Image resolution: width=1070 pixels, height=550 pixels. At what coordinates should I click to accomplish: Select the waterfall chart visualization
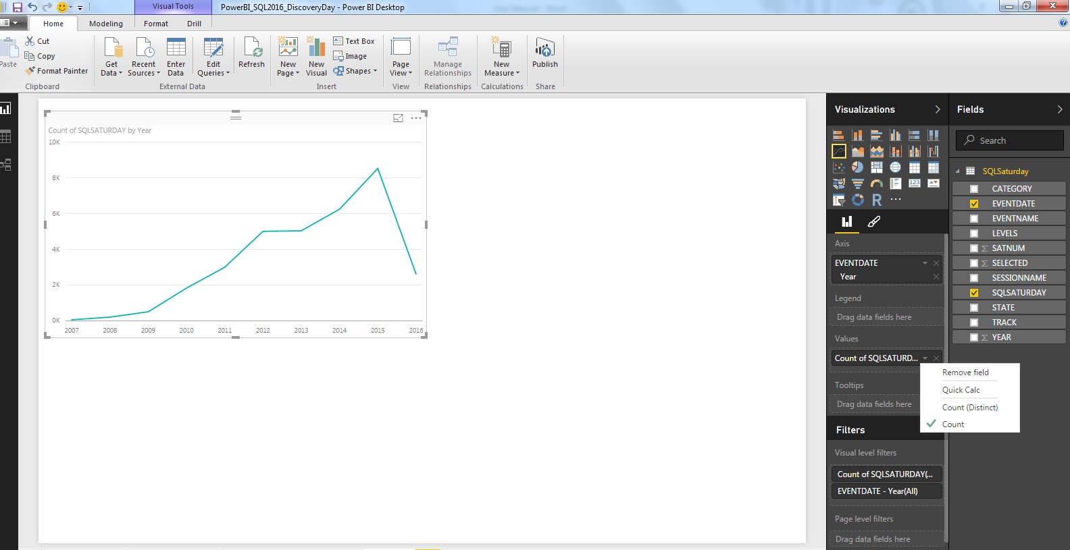point(933,151)
